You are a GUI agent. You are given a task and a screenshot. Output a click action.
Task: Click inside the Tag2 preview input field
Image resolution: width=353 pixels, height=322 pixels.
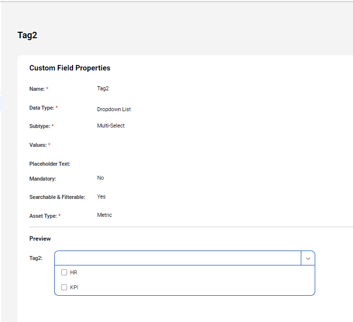click(x=177, y=258)
